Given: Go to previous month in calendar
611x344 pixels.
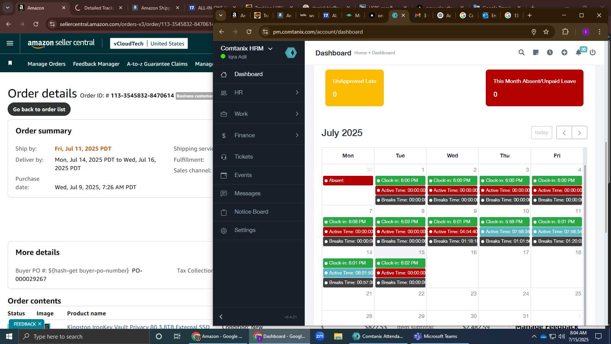Looking at the screenshot, I should (564, 133).
